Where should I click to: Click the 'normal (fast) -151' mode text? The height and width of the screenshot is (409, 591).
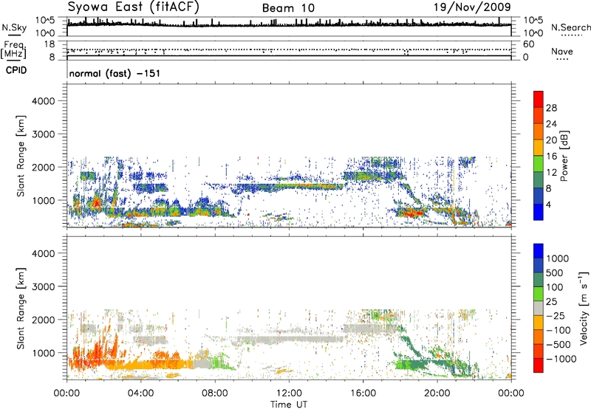pyautogui.click(x=115, y=73)
